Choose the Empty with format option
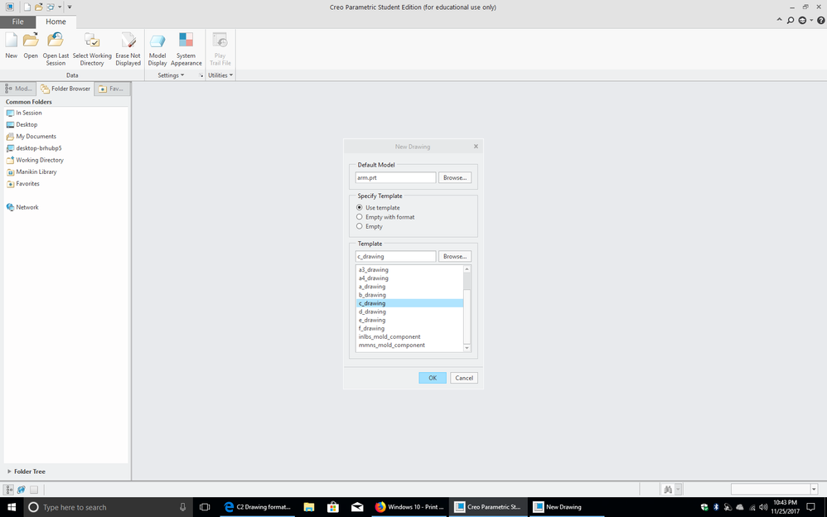This screenshot has height=517, width=827. click(360, 217)
